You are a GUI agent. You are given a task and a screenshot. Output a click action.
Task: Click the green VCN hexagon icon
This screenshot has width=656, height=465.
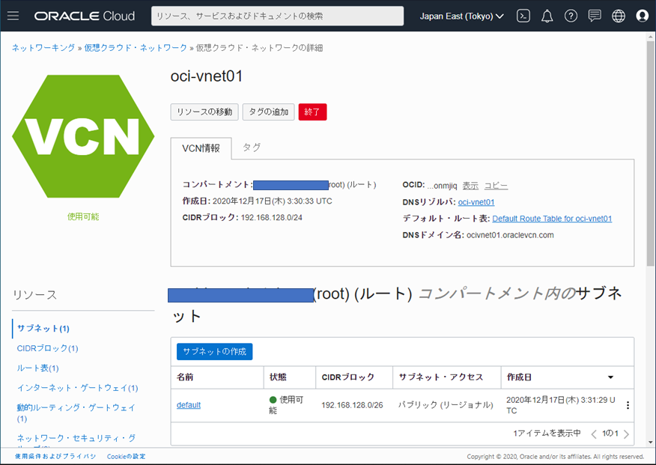(x=83, y=136)
